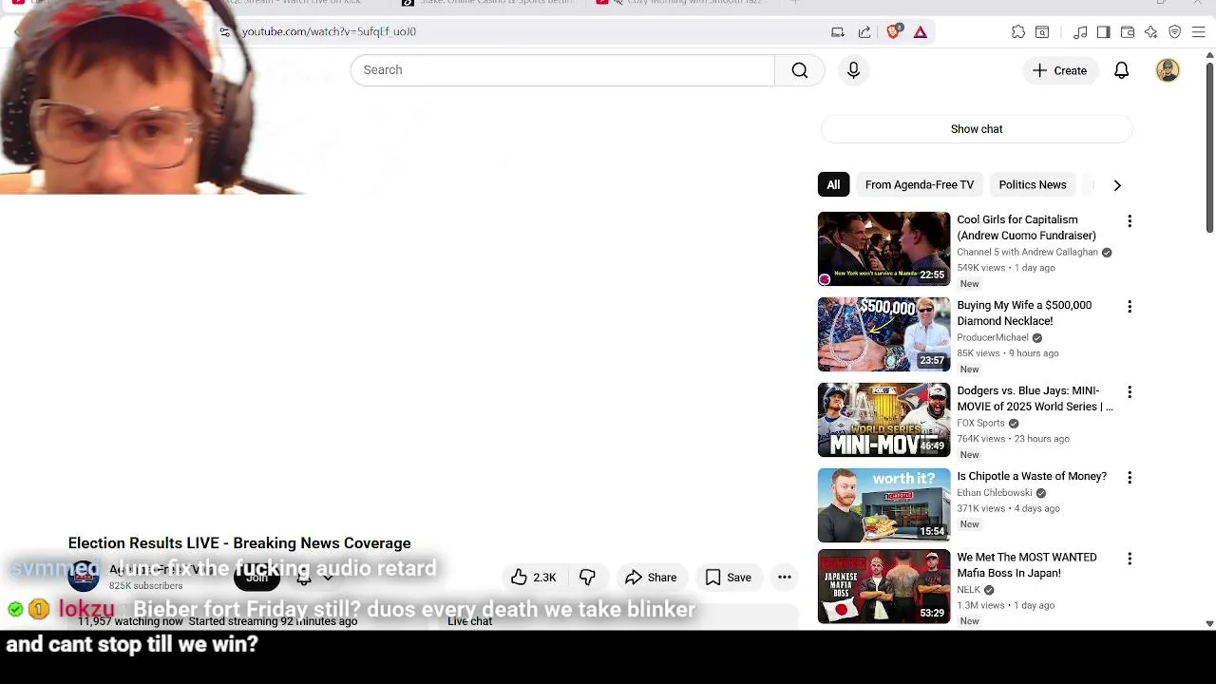The image size is (1216, 684).
Task: Dislike the video with thumbs down
Action: coord(588,578)
